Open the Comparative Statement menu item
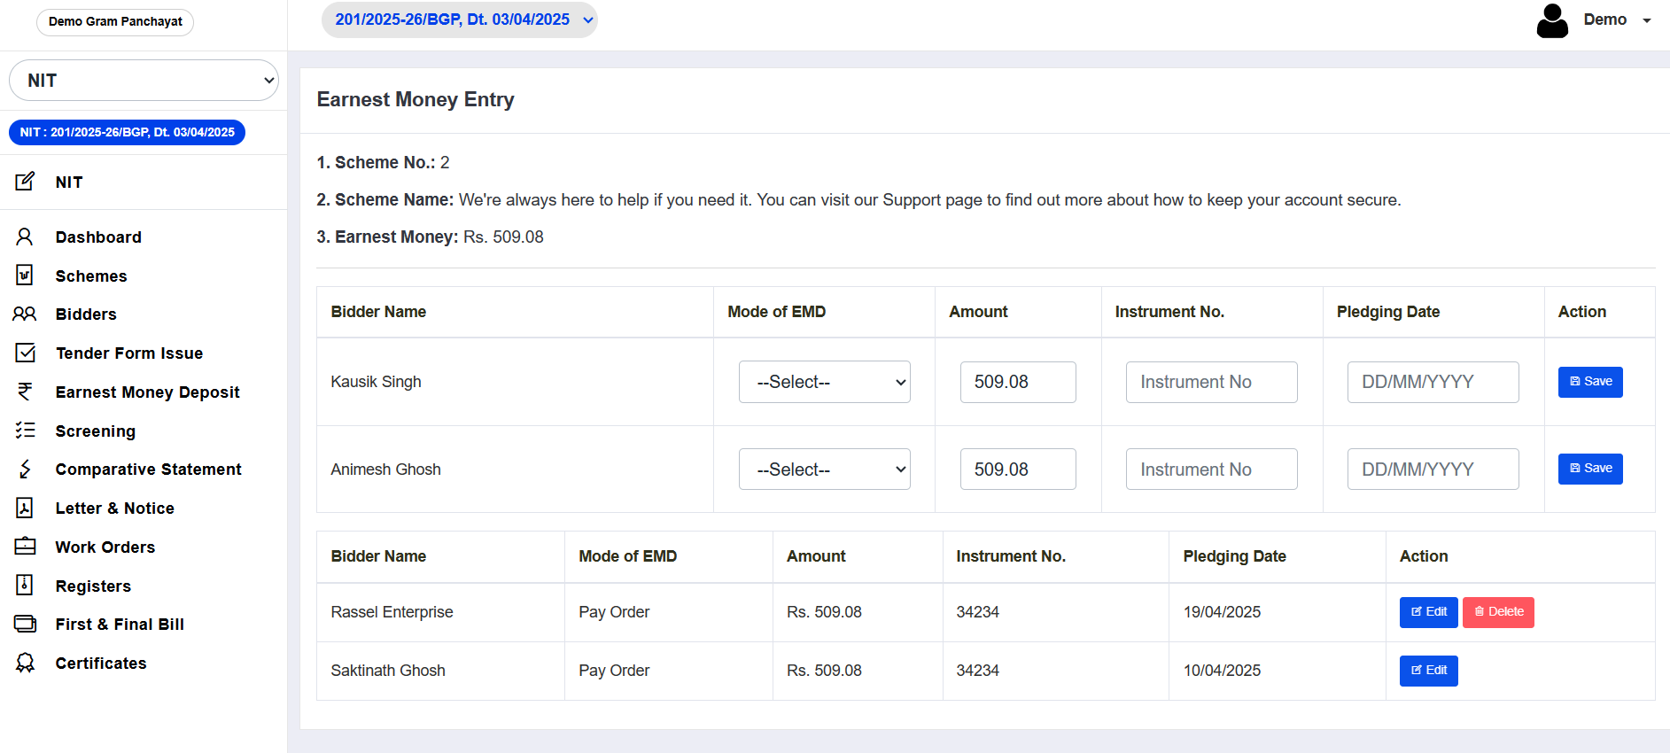Viewport: 1670px width, 753px height. tap(148, 470)
